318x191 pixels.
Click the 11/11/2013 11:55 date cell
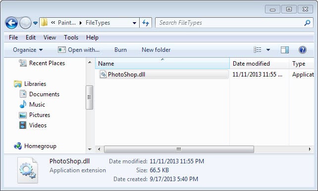coord(257,75)
